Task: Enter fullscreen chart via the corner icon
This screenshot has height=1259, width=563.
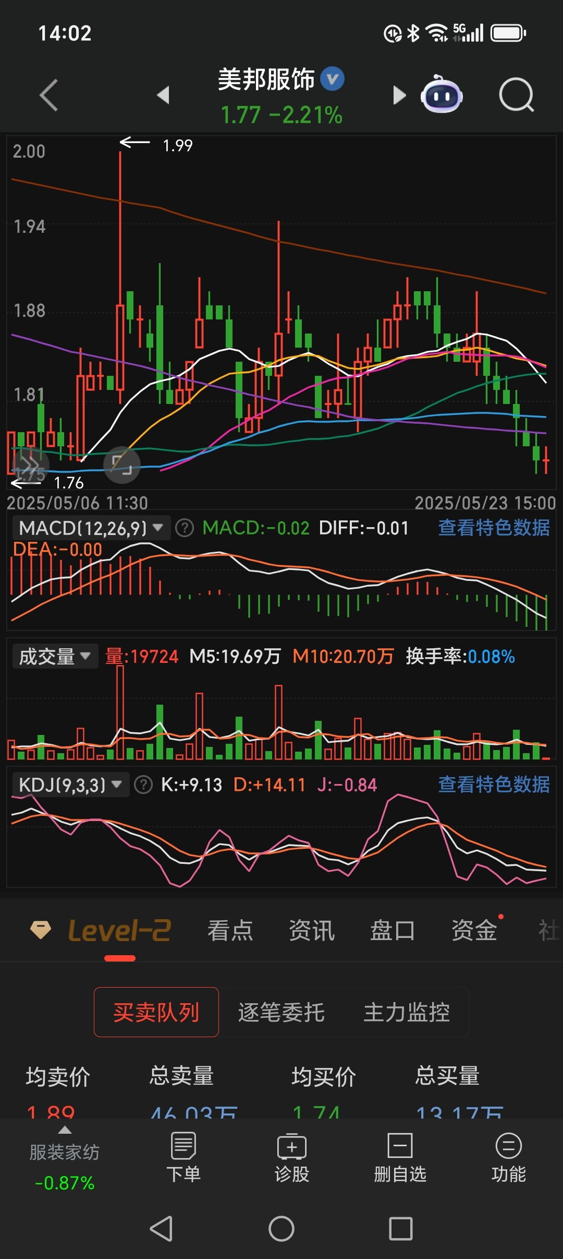Action: (x=122, y=465)
